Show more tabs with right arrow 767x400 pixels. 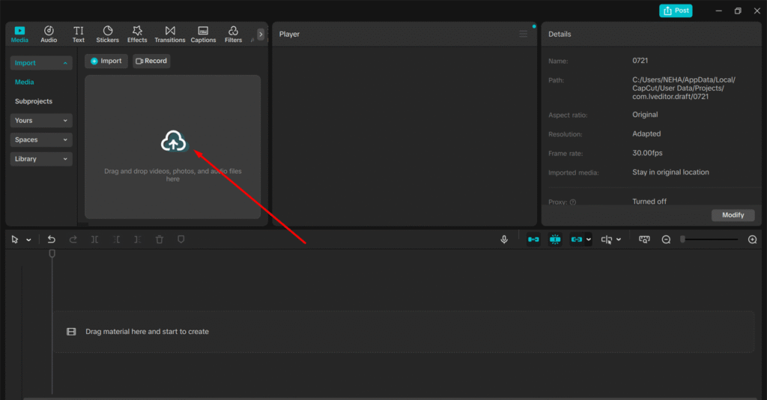tap(261, 34)
